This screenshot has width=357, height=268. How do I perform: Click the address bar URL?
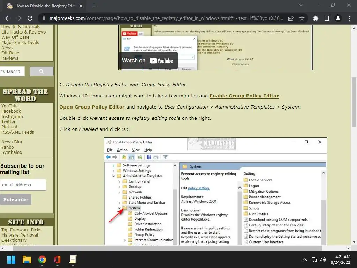(166, 18)
